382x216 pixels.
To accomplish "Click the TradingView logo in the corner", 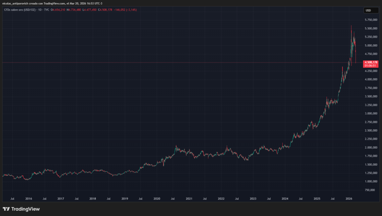I will 7,209.
